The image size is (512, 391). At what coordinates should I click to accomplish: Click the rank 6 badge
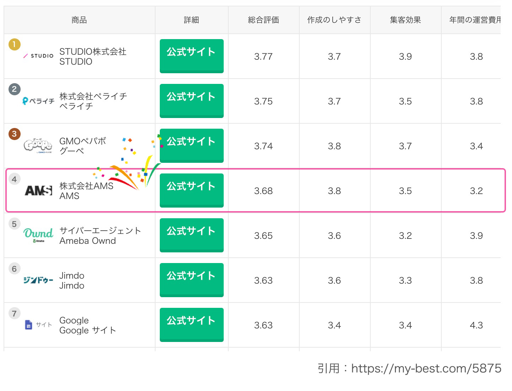15,269
